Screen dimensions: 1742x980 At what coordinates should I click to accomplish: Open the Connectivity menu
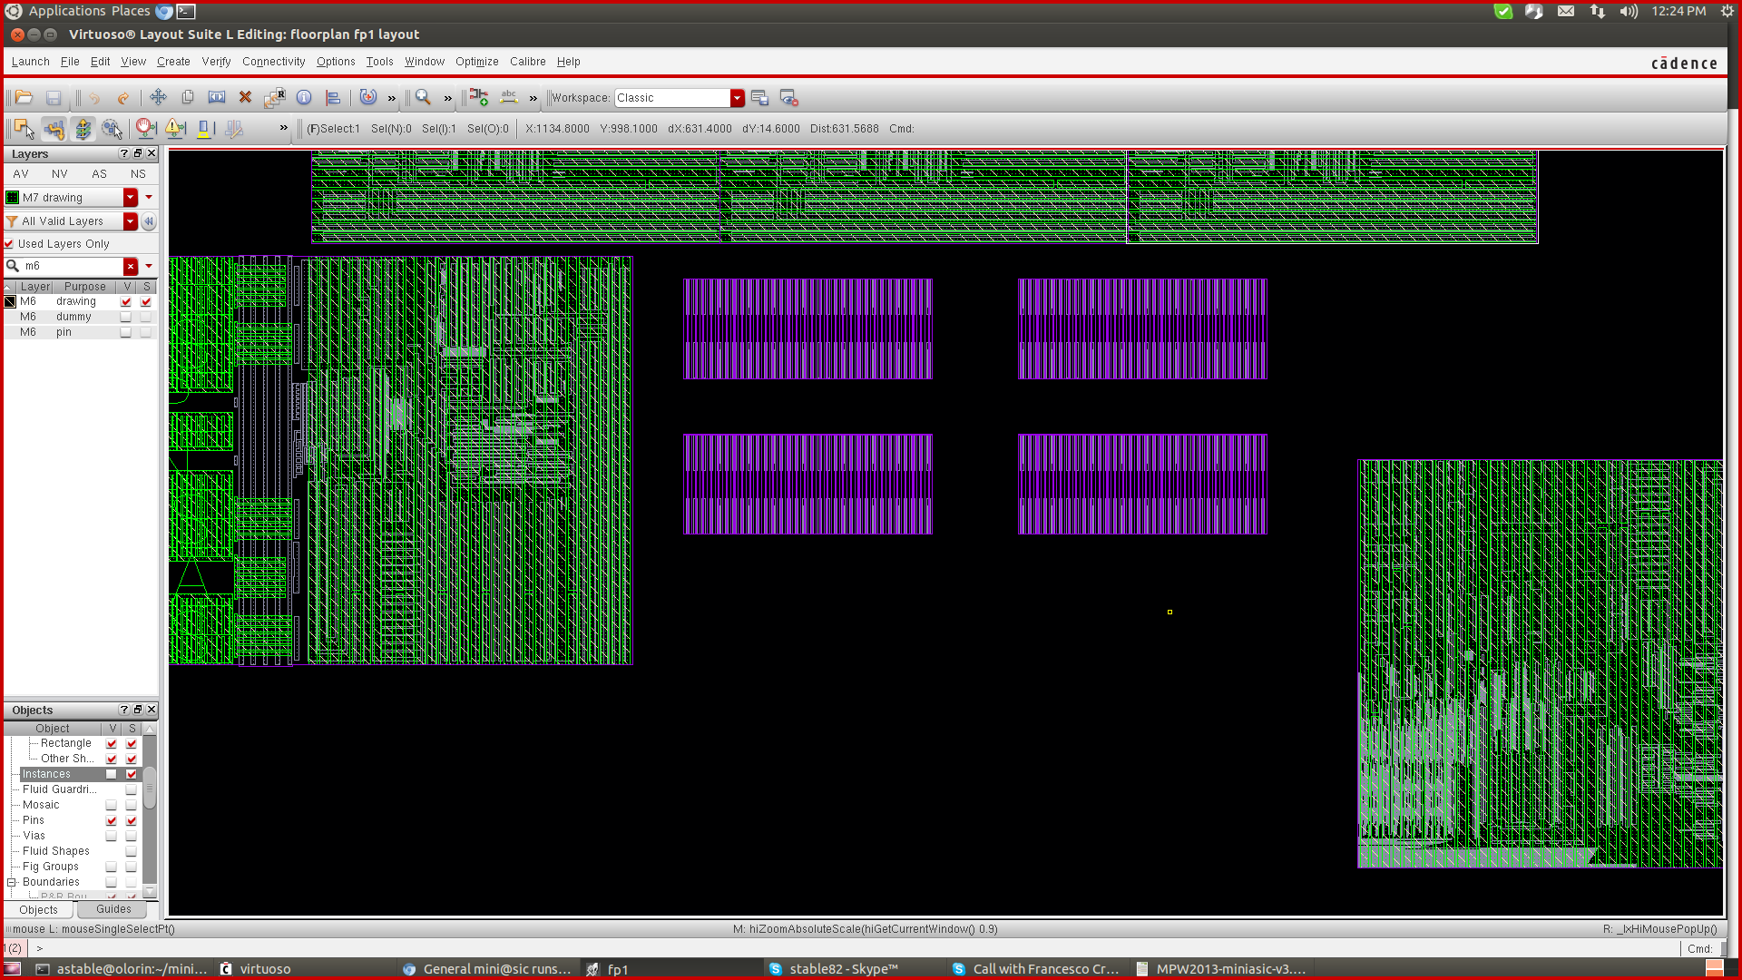tap(273, 62)
